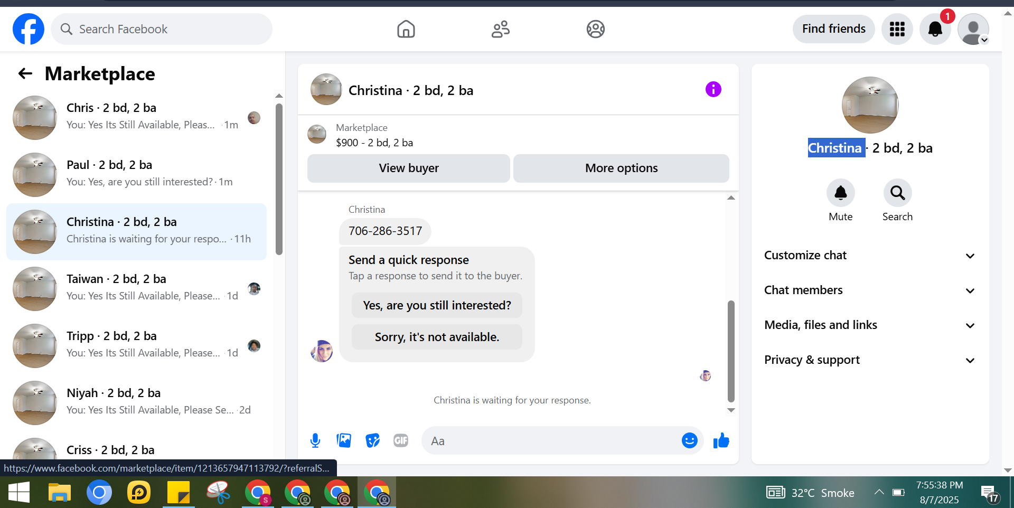Open the 32°C Smoke weather widget
Viewport: 1014px width, 508px height.
(810, 493)
